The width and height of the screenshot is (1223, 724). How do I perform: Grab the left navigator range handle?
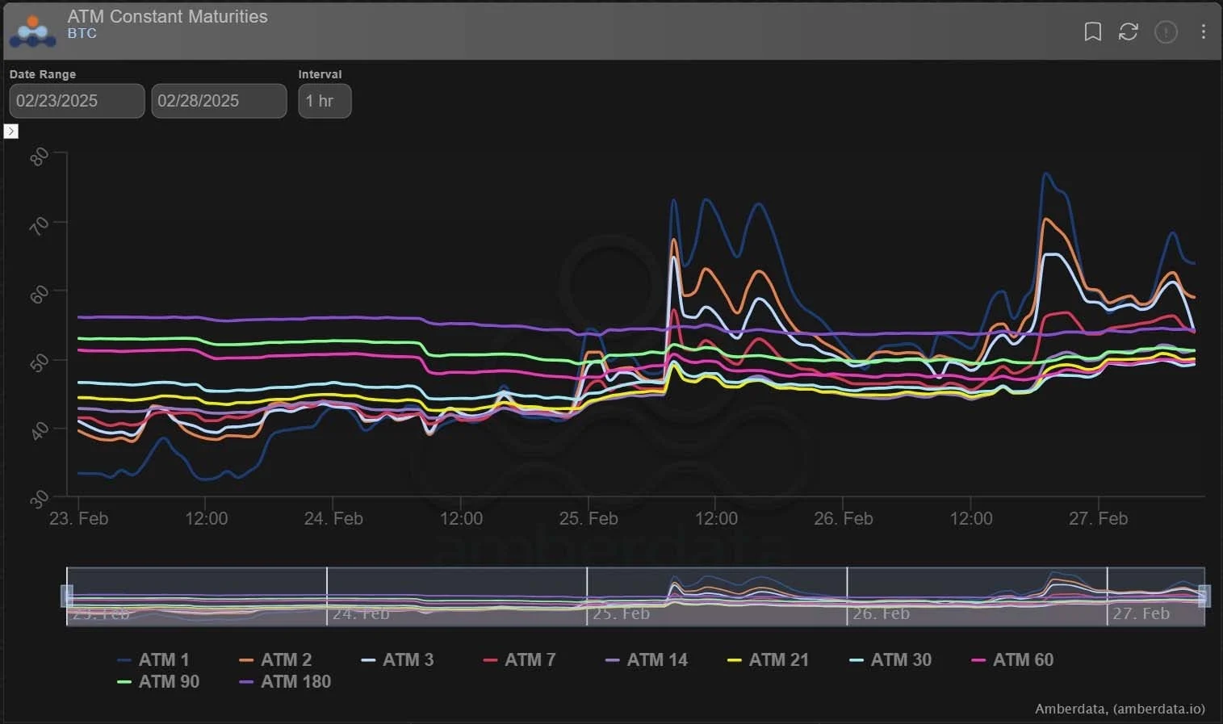coord(67,596)
